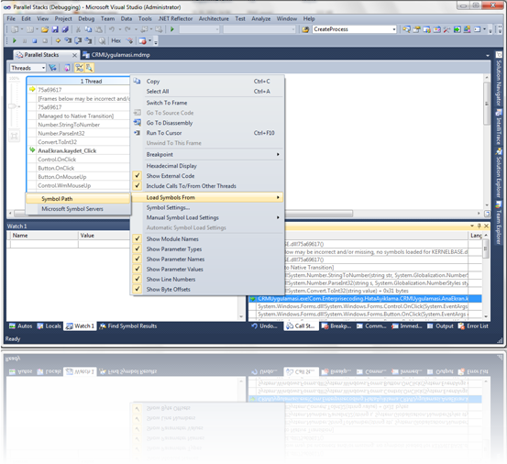The image size is (507, 464).
Task: Switch to the Error List tab
Action: coord(473,326)
